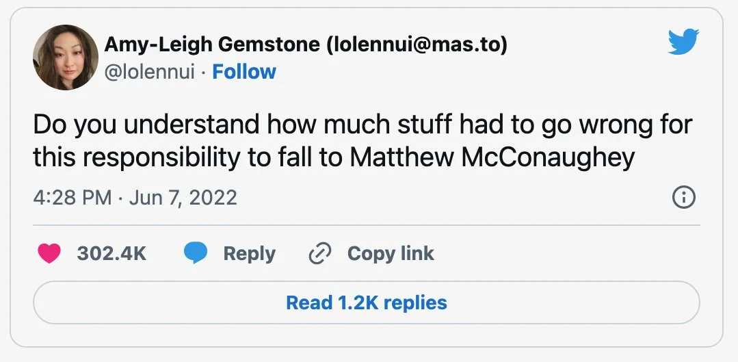Click the 4:28 PM time text

pos(72,198)
